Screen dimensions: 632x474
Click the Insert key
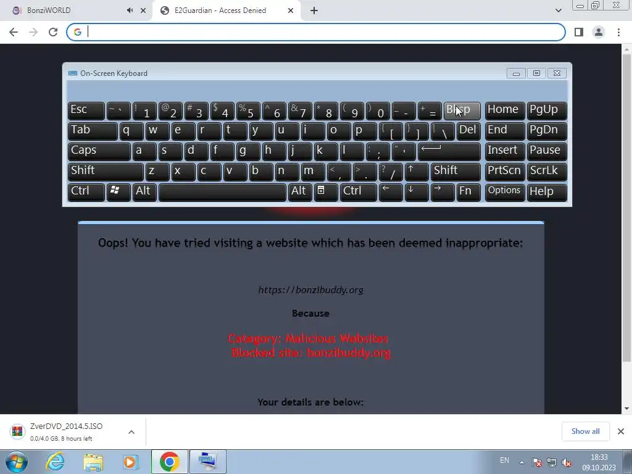505,151
